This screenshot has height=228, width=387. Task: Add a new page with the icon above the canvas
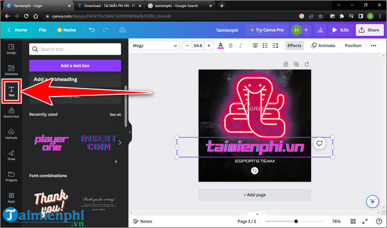(x=307, y=64)
